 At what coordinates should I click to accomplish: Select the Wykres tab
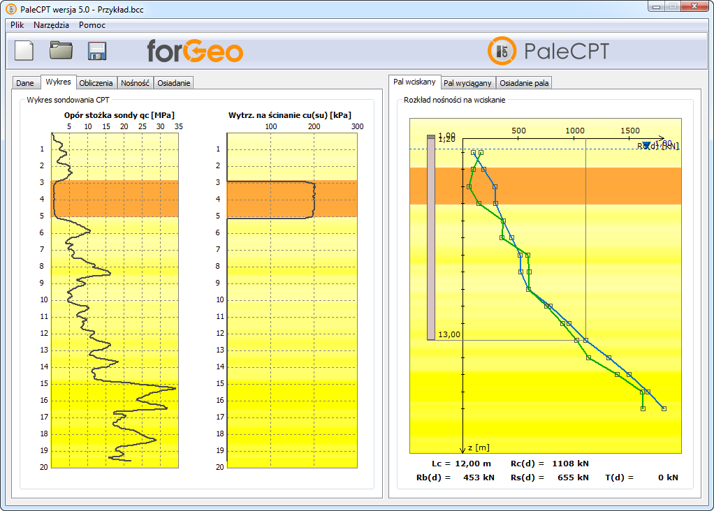[x=58, y=82]
